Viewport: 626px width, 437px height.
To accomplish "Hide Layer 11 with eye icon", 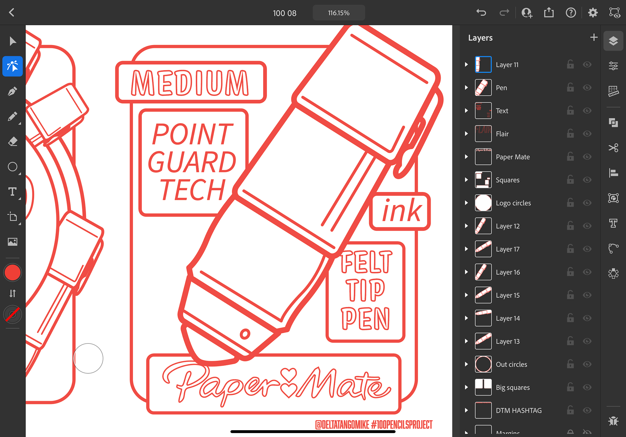I will pos(587,65).
